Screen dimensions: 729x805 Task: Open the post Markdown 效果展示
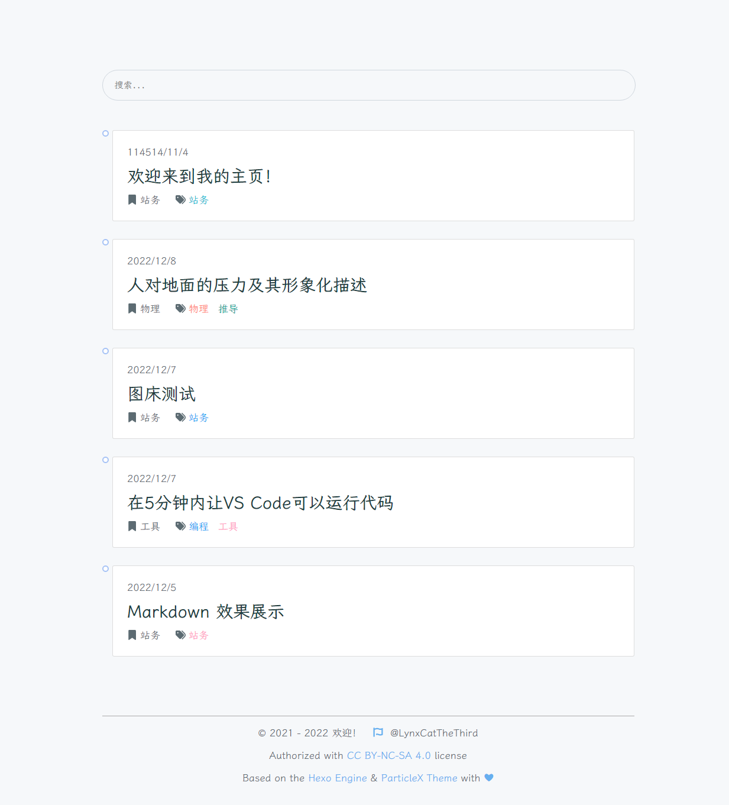point(206,612)
